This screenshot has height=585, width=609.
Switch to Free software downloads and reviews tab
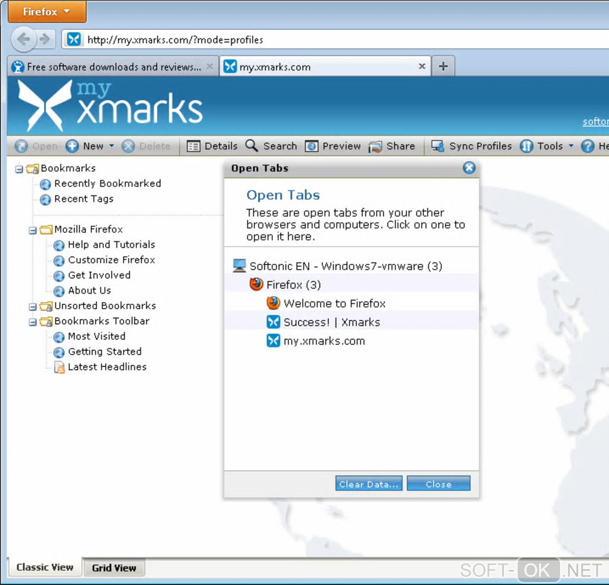pyautogui.click(x=113, y=67)
